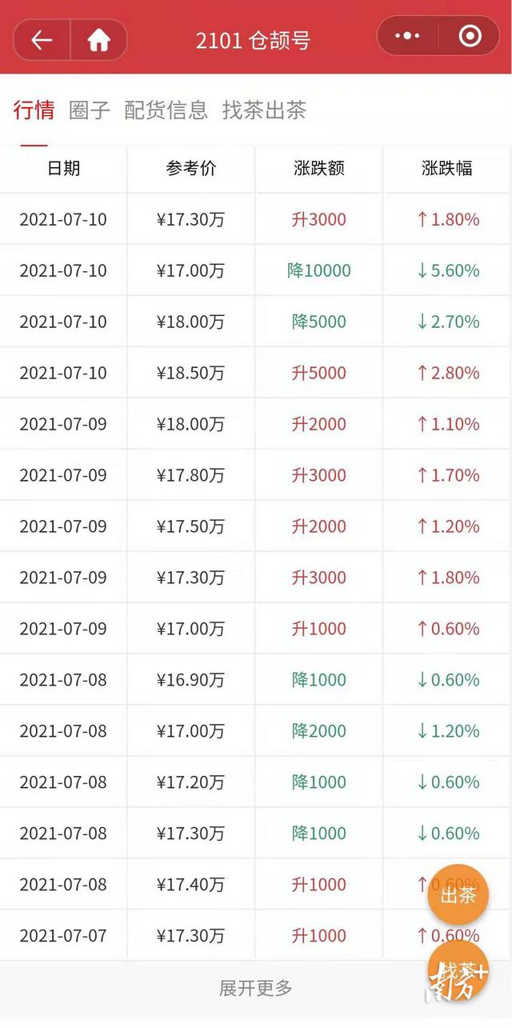Image resolution: width=512 pixels, height=1028 pixels.
Task: Select the ¥16.90万 reference price cell
Action: coord(191,680)
